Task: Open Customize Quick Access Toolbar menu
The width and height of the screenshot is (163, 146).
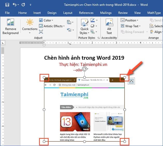Action: 31,5
